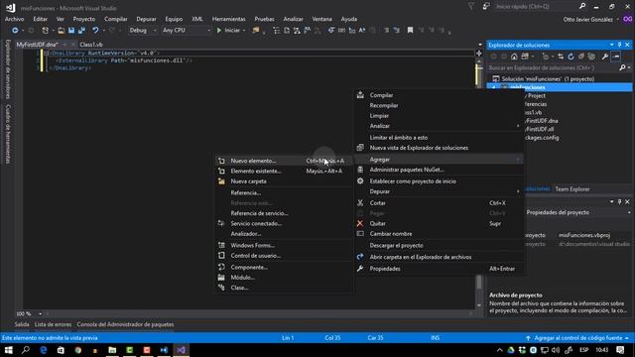Click the feedback icon near Quick Launch
Image resolution: width=635 pixels, height=357 pixels.
(x=486, y=6)
